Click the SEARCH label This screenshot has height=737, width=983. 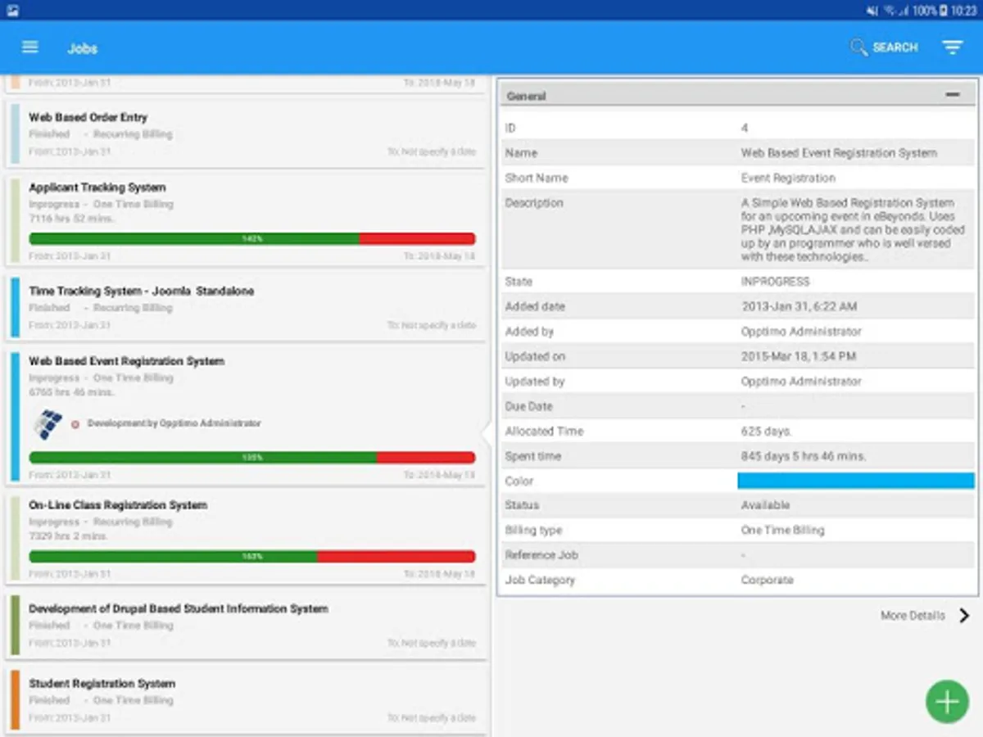click(x=895, y=47)
